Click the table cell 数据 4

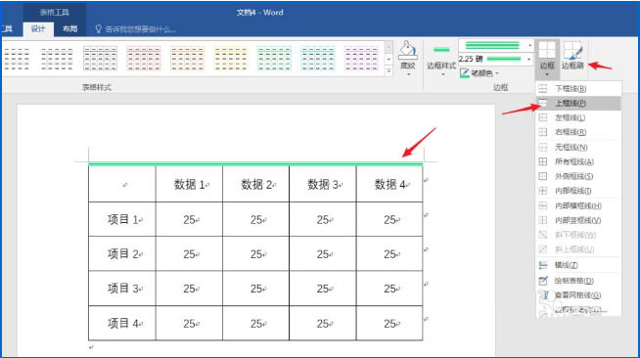[389, 184]
